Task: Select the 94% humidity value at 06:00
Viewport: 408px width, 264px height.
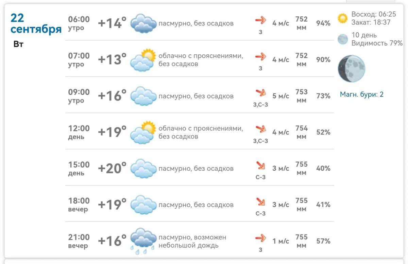Action: (323, 23)
